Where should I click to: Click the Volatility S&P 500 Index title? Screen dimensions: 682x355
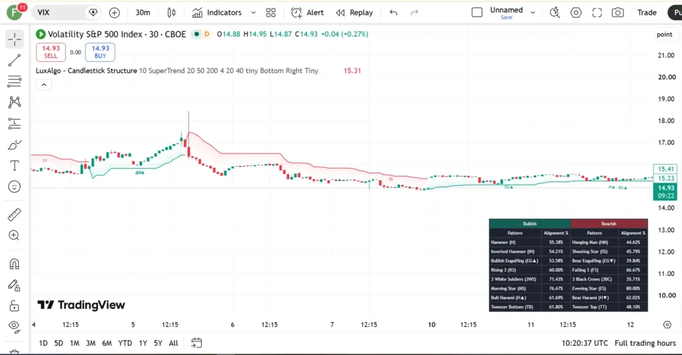[x=117, y=34]
